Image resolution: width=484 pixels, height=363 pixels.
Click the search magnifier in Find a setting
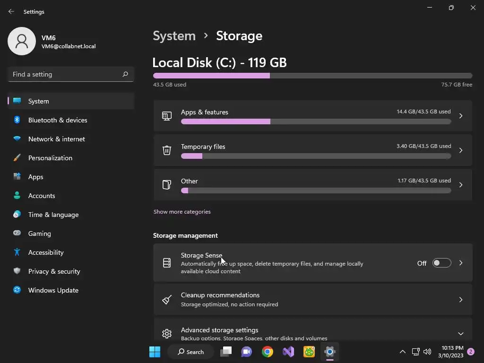(125, 74)
